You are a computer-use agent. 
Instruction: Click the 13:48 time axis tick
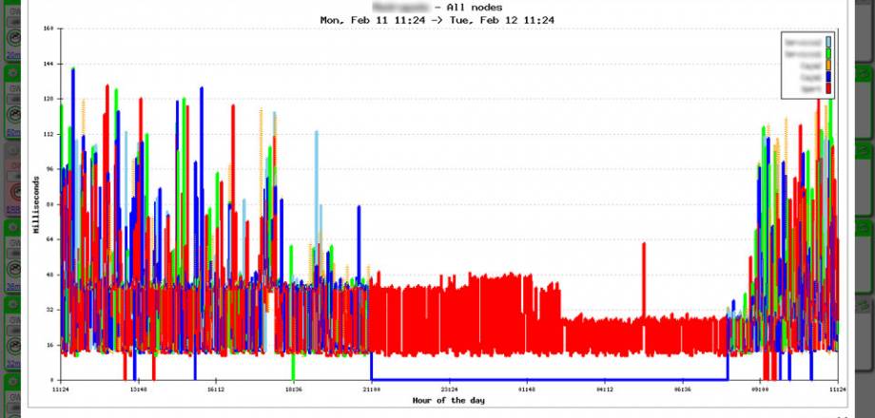click(138, 389)
